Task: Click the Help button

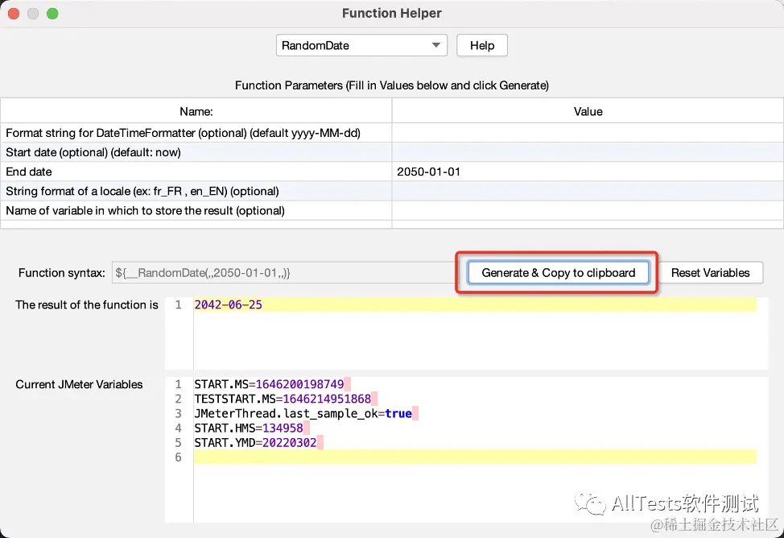Action: 482,46
